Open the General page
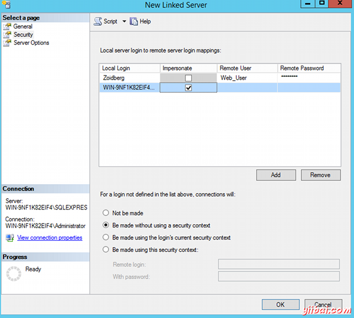The width and height of the screenshot is (354, 318). [23, 27]
